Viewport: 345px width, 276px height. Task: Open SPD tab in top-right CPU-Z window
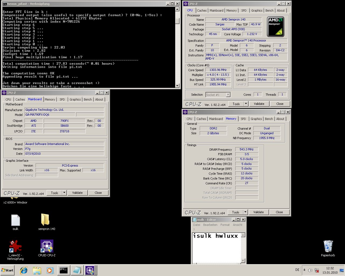(244, 11)
